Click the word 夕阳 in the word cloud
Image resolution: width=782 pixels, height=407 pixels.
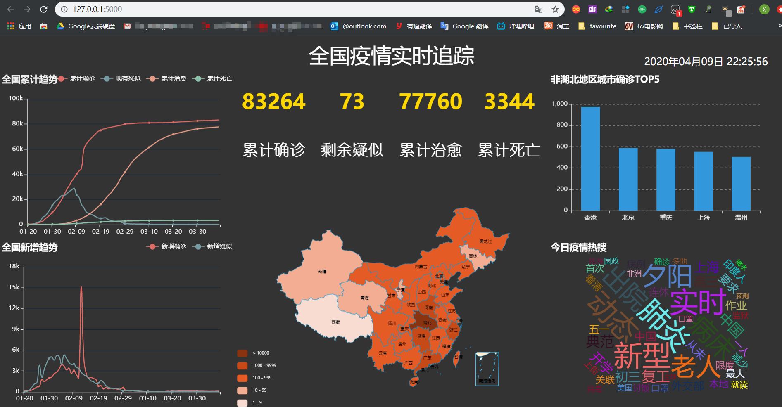(x=668, y=276)
